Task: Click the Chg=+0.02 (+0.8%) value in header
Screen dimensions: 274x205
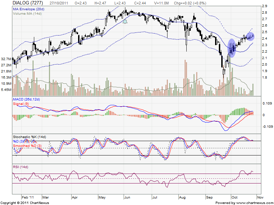Action: [191, 3]
